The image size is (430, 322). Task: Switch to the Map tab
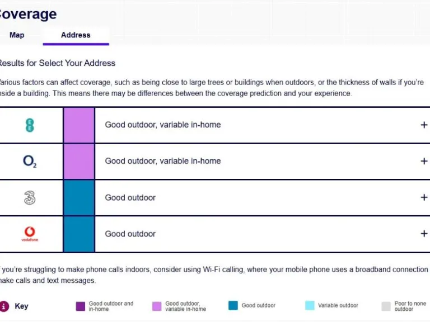point(17,35)
